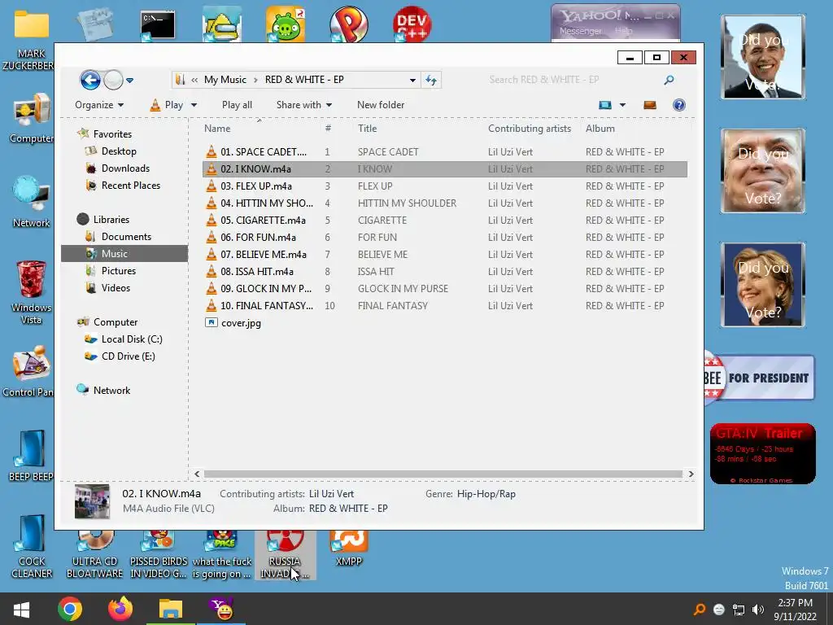The height and width of the screenshot is (625, 833).
Task: Go back using the blue Back arrow
Action: 90,81
